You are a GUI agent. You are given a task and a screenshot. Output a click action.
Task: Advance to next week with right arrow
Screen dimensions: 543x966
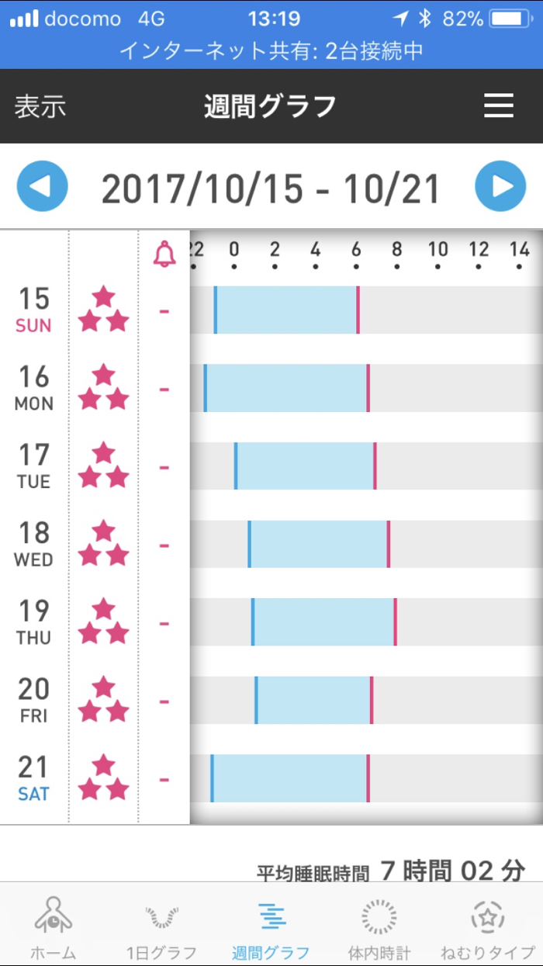point(500,186)
